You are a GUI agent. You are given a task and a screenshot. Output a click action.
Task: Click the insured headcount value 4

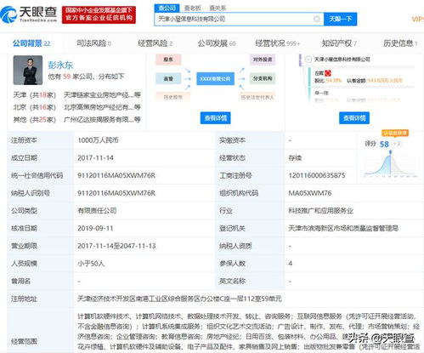pos(291,264)
